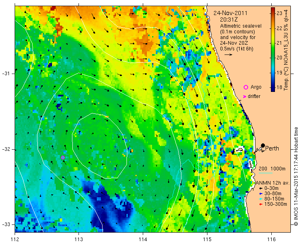The height and width of the screenshot is (244, 301).
Task: Click the dark red top of the color bar
Action: click(x=273, y=9)
